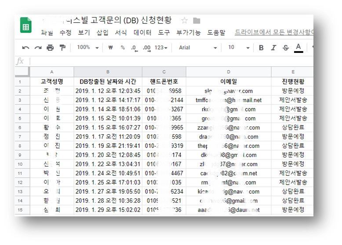
Task: Open the 파일 menu
Action: pyautogui.click(x=47, y=33)
